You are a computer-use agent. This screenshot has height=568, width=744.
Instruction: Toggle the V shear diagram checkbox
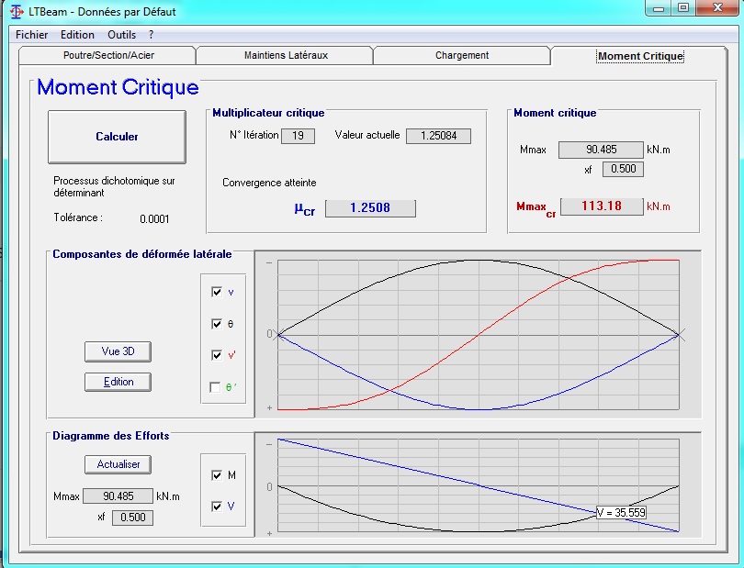click(x=217, y=507)
